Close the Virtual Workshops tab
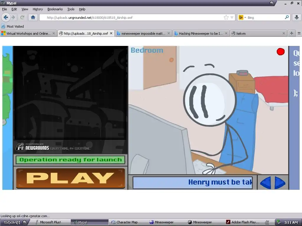This screenshot has height=226, width=302. [54, 34]
